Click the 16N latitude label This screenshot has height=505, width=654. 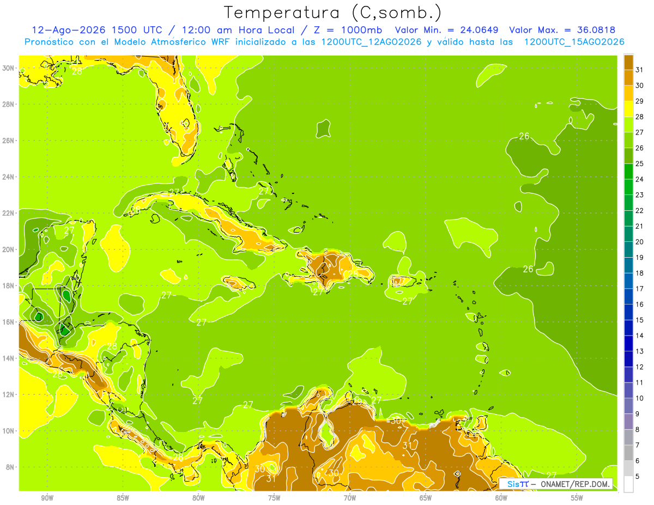tap(9, 322)
